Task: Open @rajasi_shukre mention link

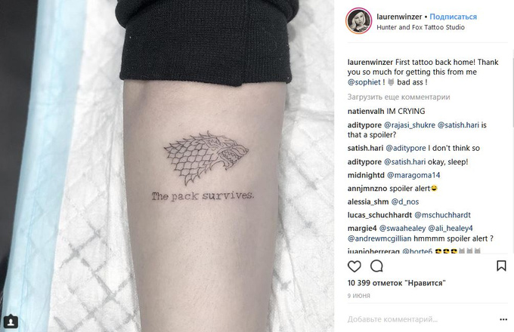Action: pyautogui.click(x=410, y=125)
